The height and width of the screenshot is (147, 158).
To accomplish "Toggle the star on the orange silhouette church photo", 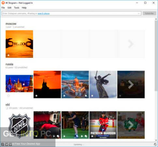I will pyautogui.click(x=36, y=96).
